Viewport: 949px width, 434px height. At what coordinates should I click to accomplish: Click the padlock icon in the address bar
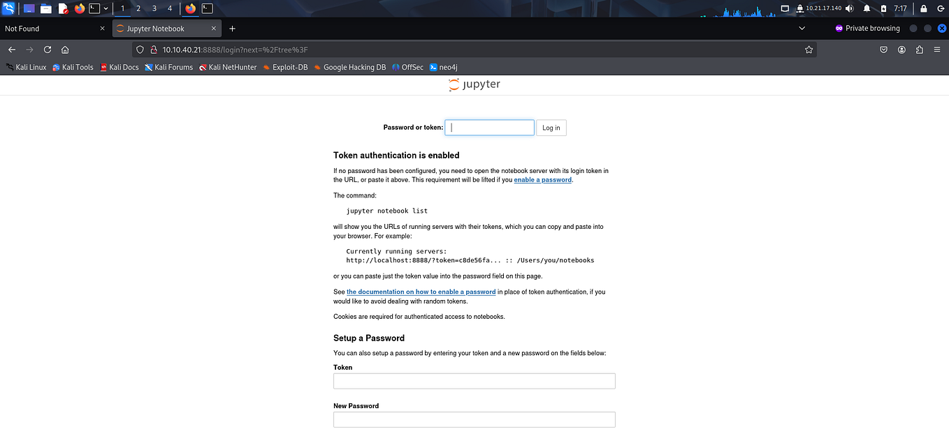click(x=154, y=50)
